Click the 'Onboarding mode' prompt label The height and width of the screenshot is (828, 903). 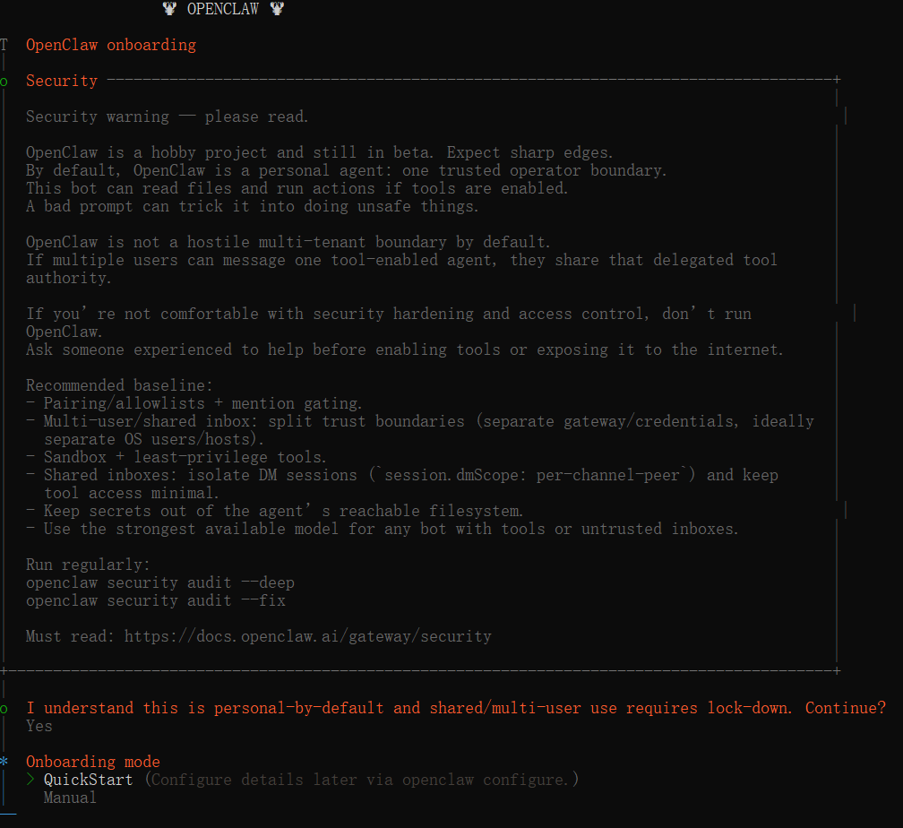tap(93, 761)
